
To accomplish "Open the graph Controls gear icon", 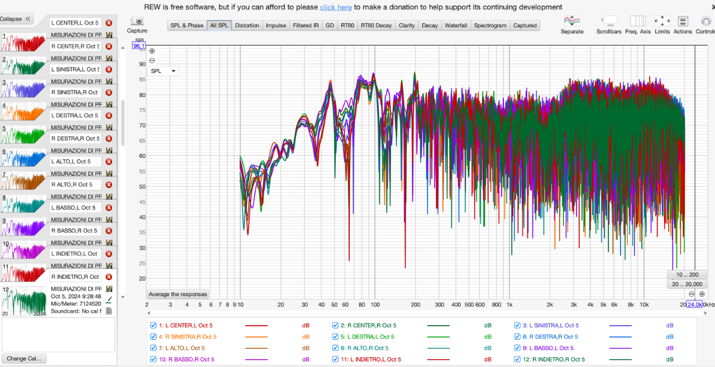I will point(706,21).
